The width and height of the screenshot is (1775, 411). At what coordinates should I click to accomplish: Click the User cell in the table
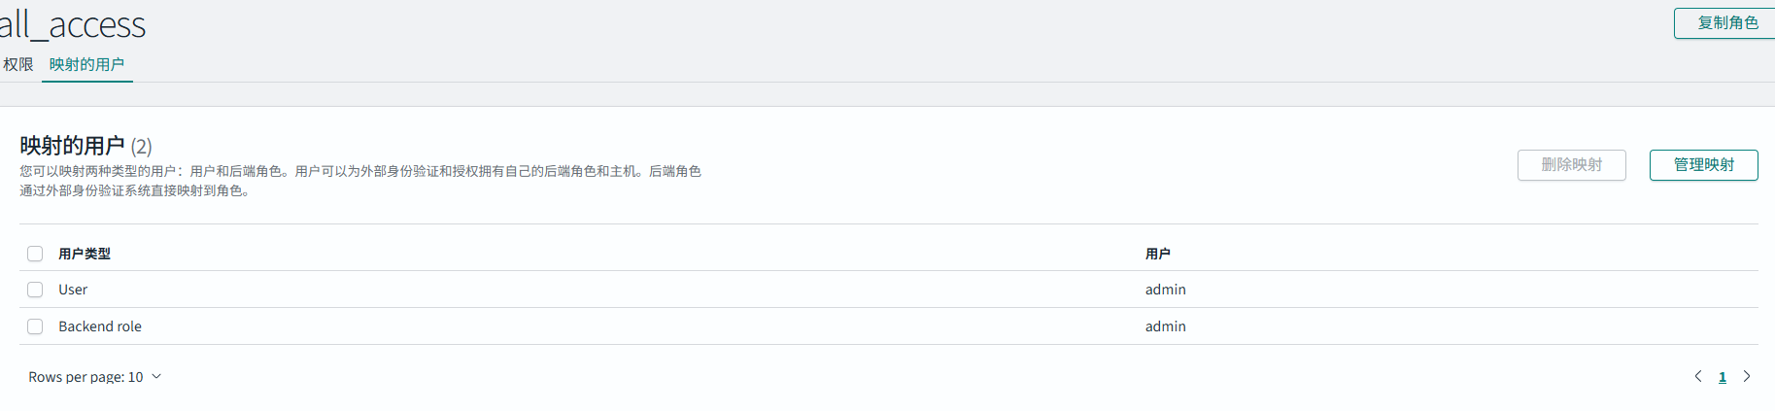(x=73, y=290)
